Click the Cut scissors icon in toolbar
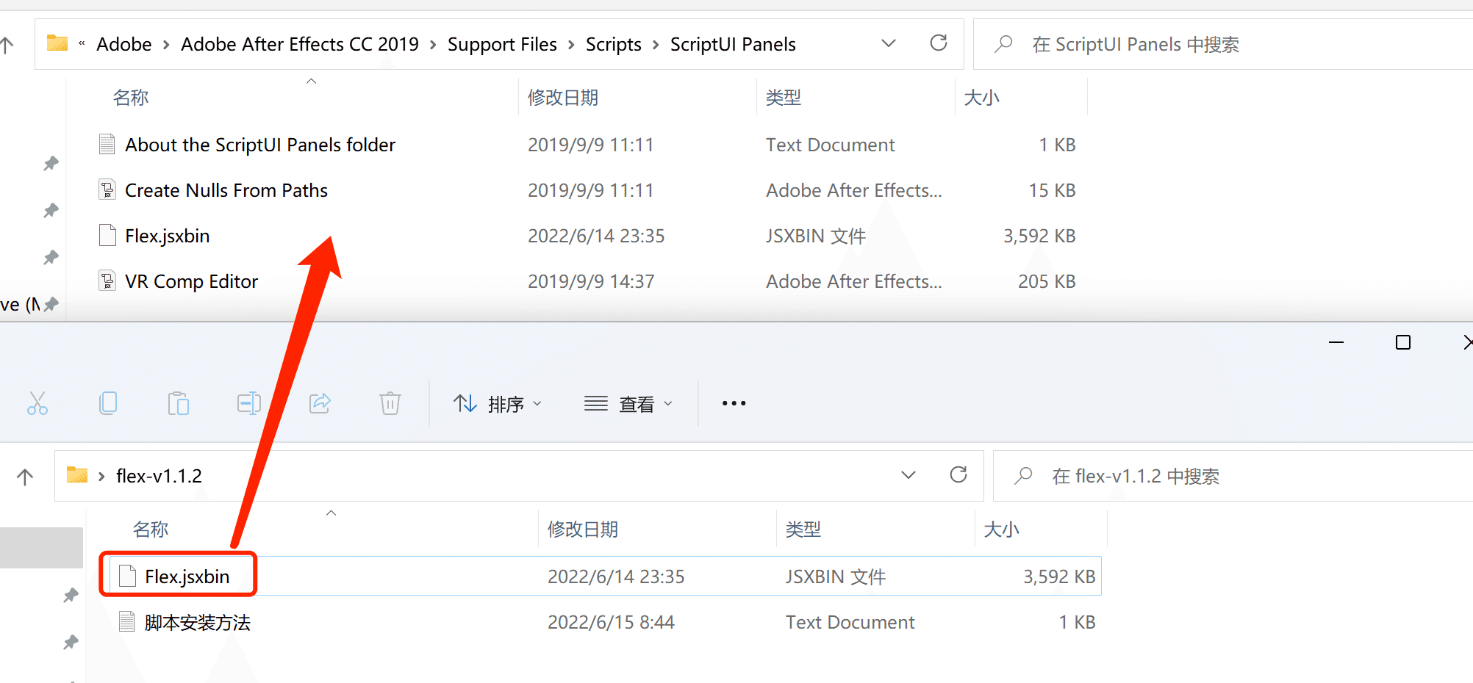Screen dimensions: 1473x683 point(37,403)
